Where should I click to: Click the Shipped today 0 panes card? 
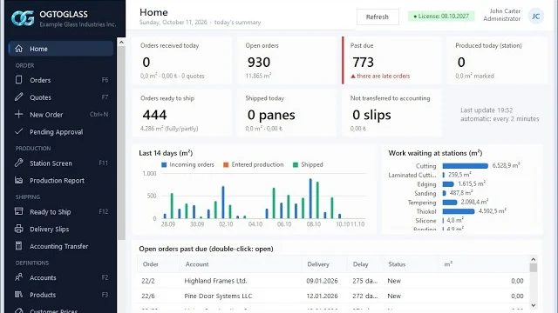(x=287, y=113)
